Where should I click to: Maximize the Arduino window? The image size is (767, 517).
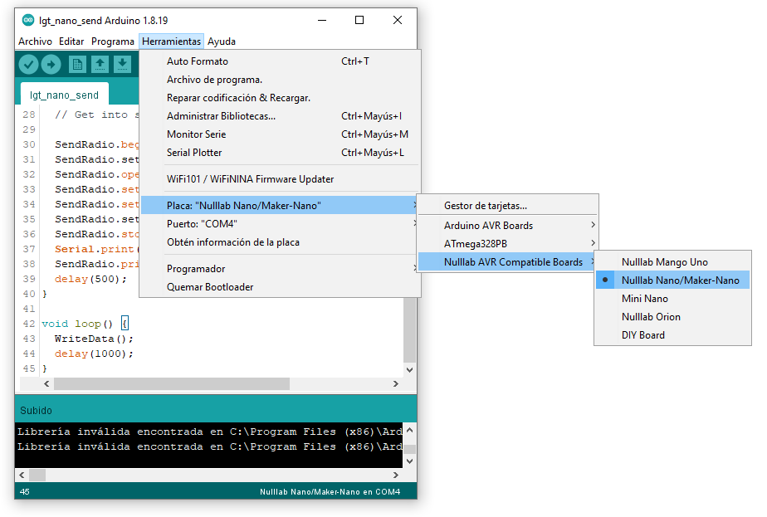click(x=359, y=20)
